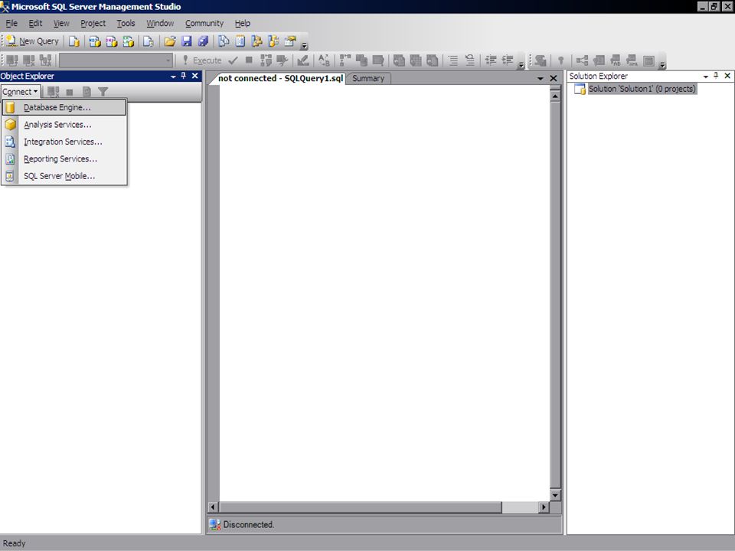Screen dimensions: 735x551
Task: Switch to the SQLQuery1.sql tab
Action: coord(280,78)
